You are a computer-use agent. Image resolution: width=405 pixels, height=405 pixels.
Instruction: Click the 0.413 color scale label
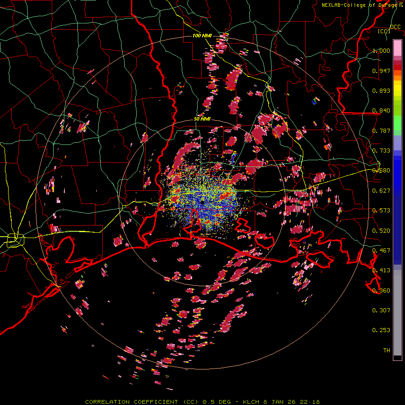381,270
